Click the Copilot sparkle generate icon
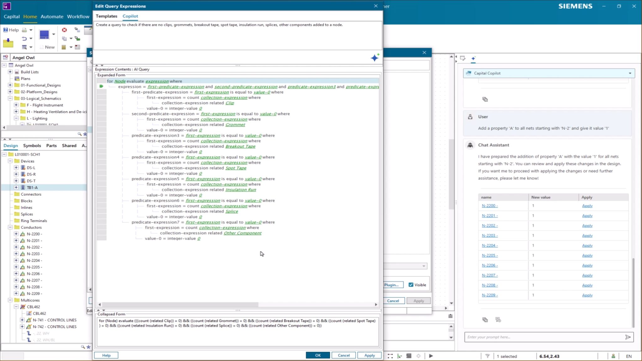The image size is (642, 361). click(x=375, y=58)
